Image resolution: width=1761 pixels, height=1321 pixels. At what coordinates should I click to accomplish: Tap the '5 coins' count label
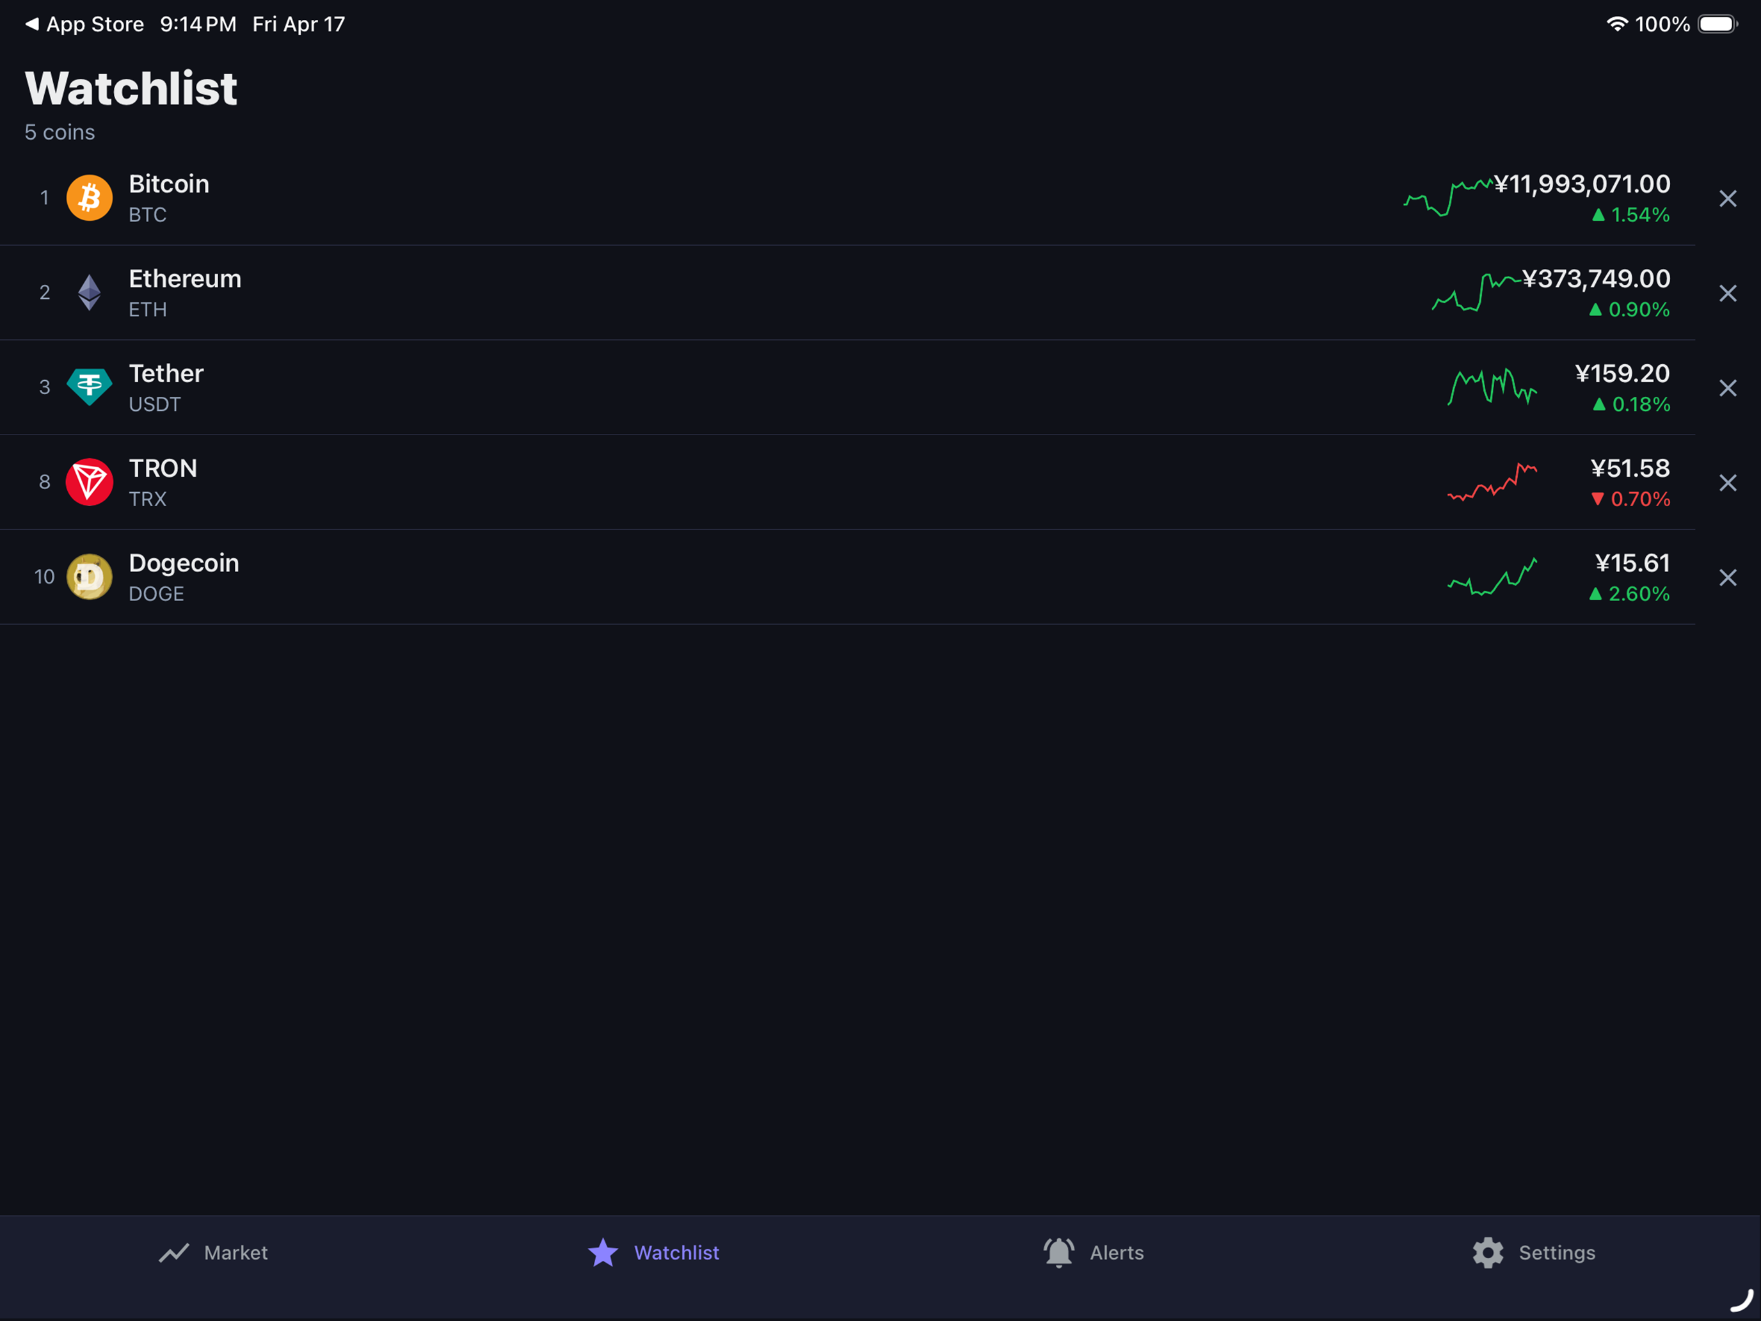pyautogui.click(x=60, y=132)
